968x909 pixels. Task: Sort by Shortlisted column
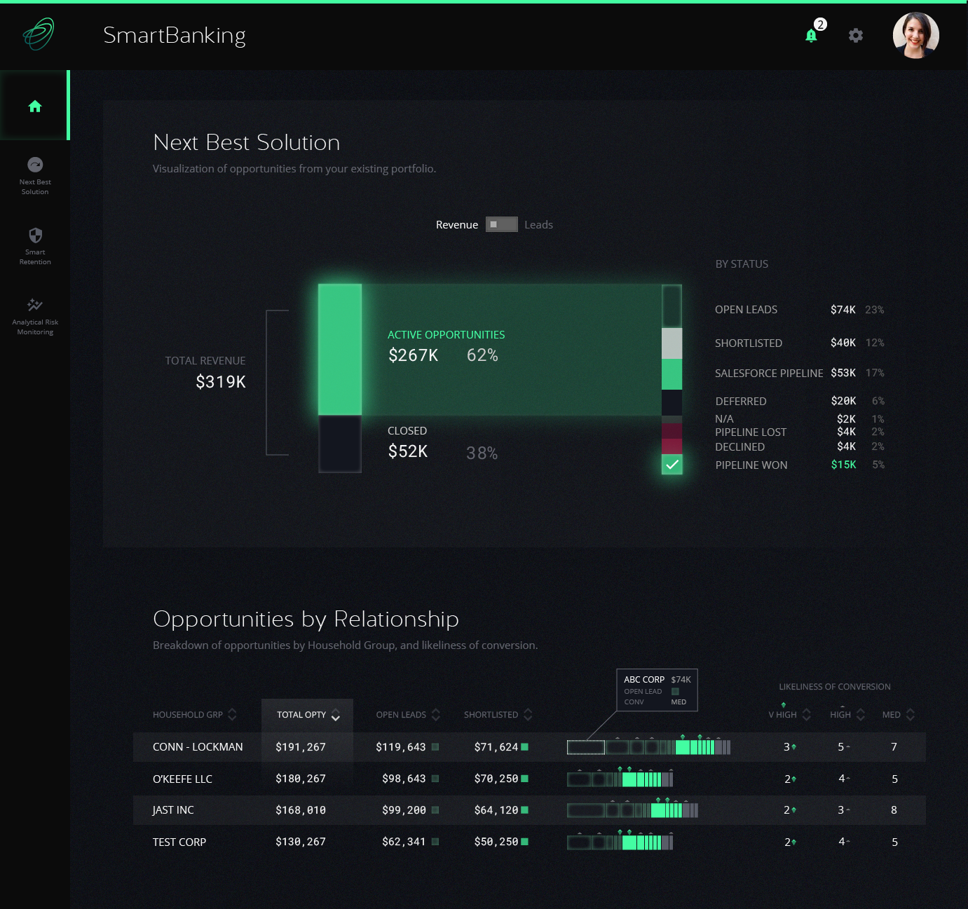pos(498,715)
